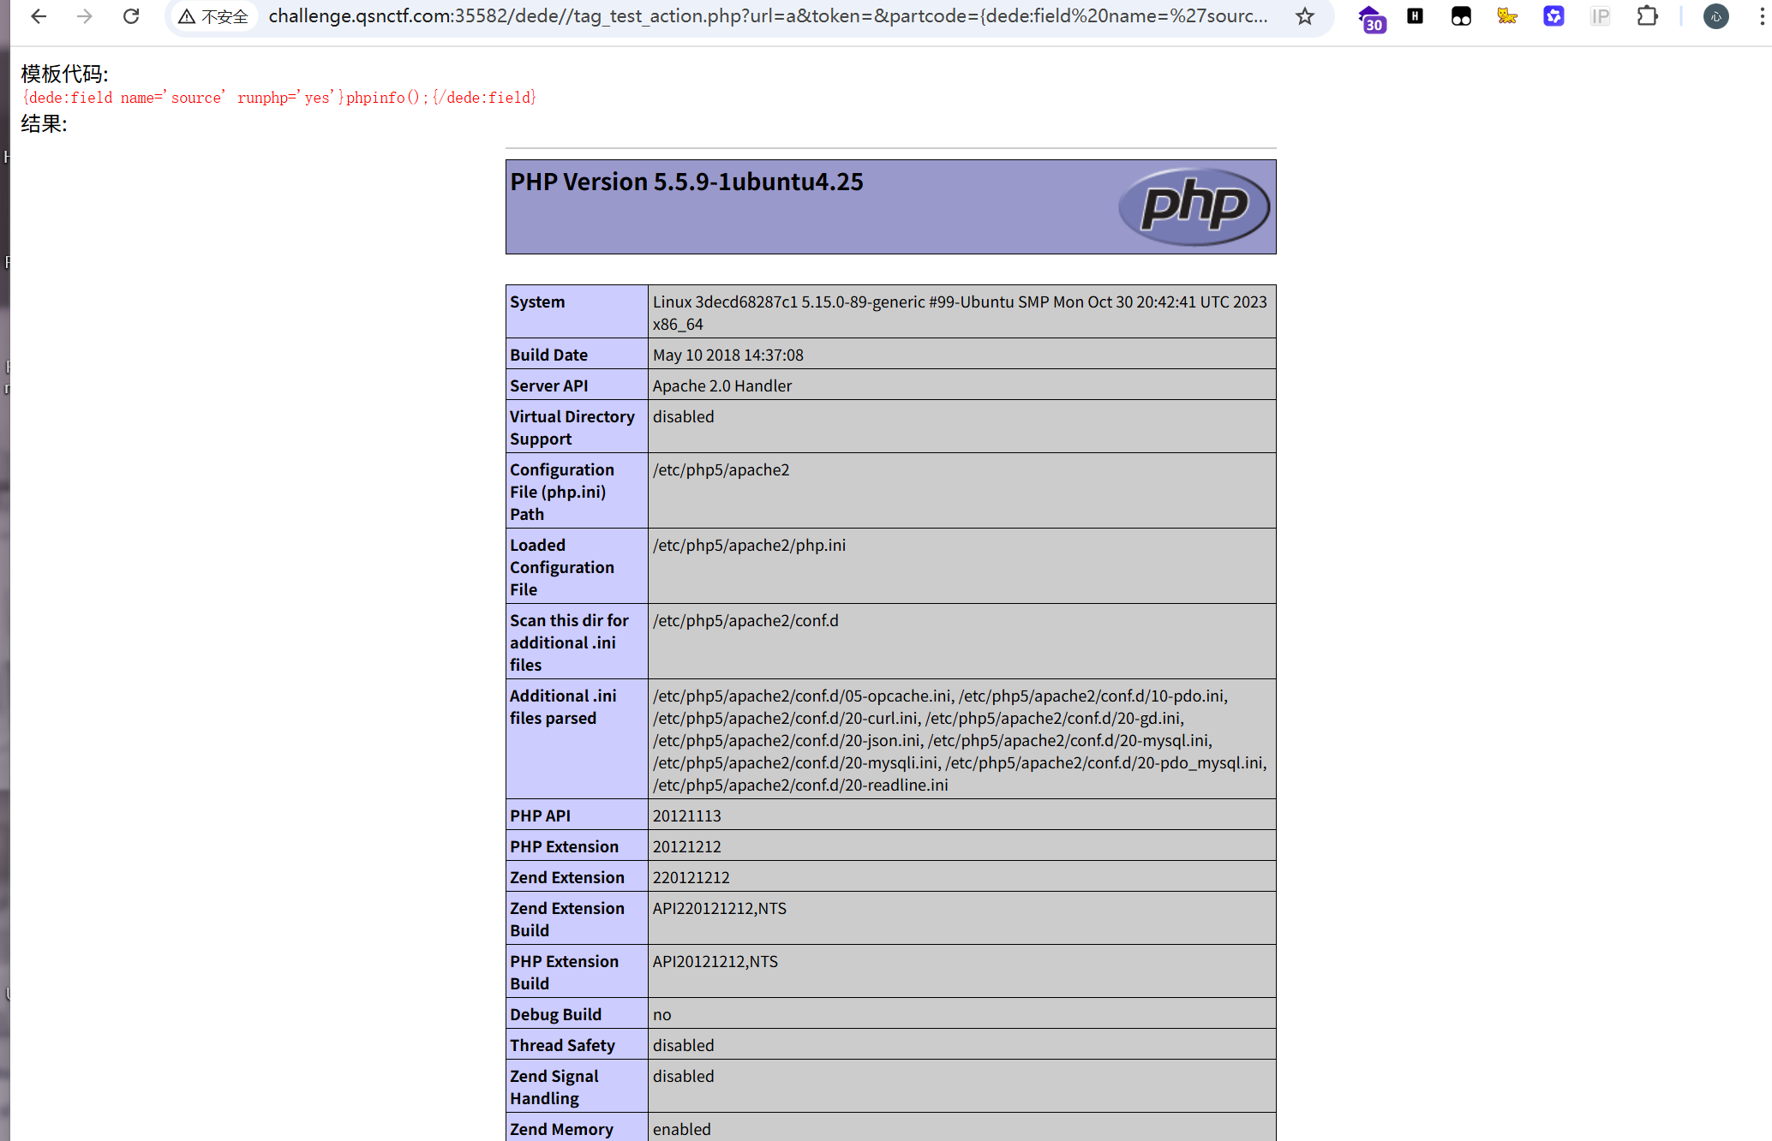Reload the current page
The height and width of the screenshot is (1141, 1772).
coord(131,16)
